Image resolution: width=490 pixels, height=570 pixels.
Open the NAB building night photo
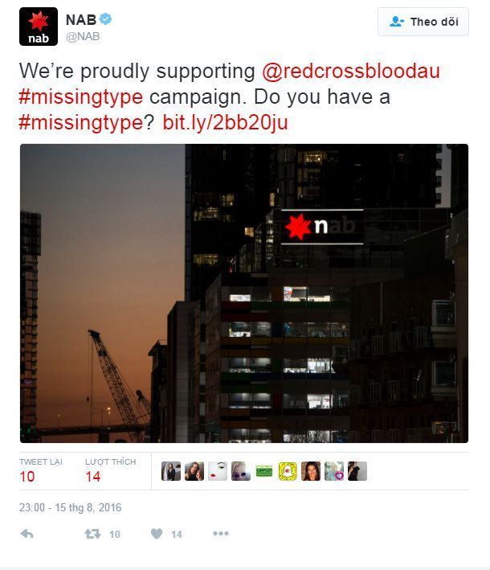pos(244,293)
